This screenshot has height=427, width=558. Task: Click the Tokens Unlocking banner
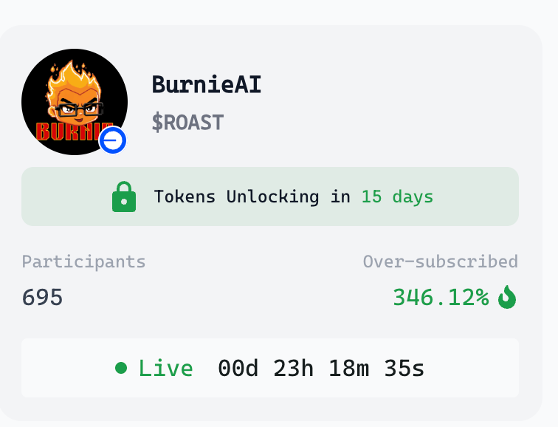coord(270,197)
